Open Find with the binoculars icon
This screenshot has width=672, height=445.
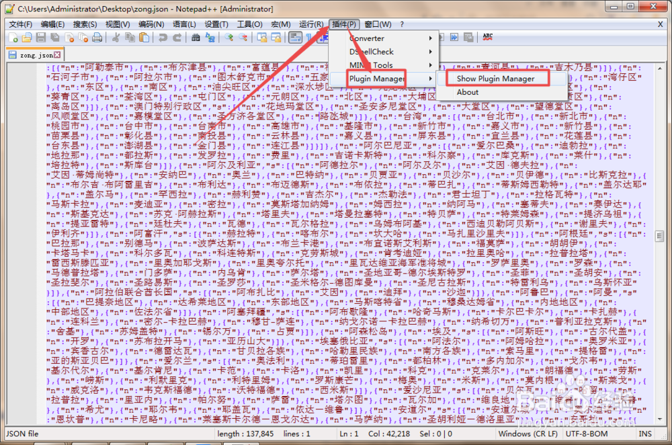[196, 38]
